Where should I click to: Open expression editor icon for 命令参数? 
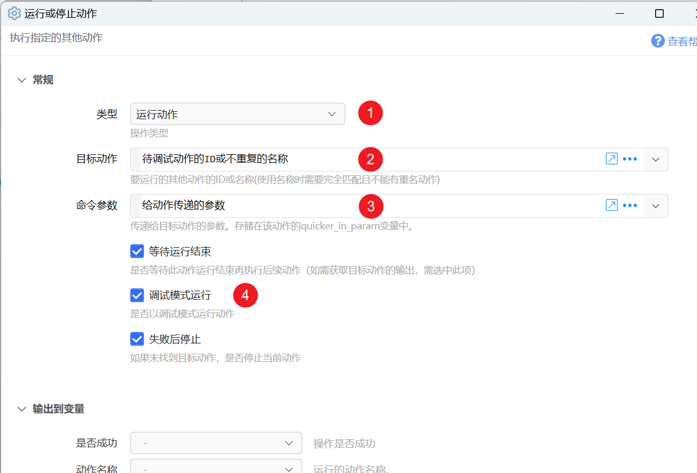tap(612, 205)
